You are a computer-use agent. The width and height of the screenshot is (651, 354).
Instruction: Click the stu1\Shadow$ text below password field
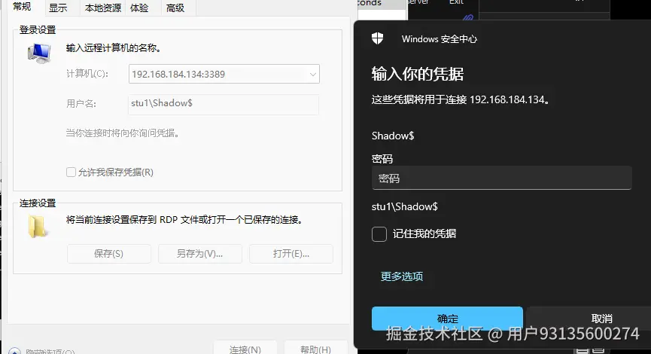pos(404,206)
